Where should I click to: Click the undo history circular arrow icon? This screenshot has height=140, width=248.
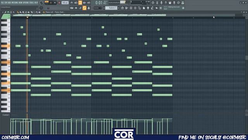153,3
